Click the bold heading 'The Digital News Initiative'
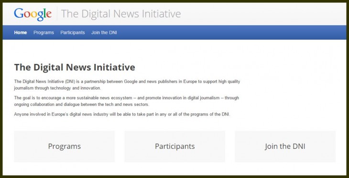 (x=75, y=67)
